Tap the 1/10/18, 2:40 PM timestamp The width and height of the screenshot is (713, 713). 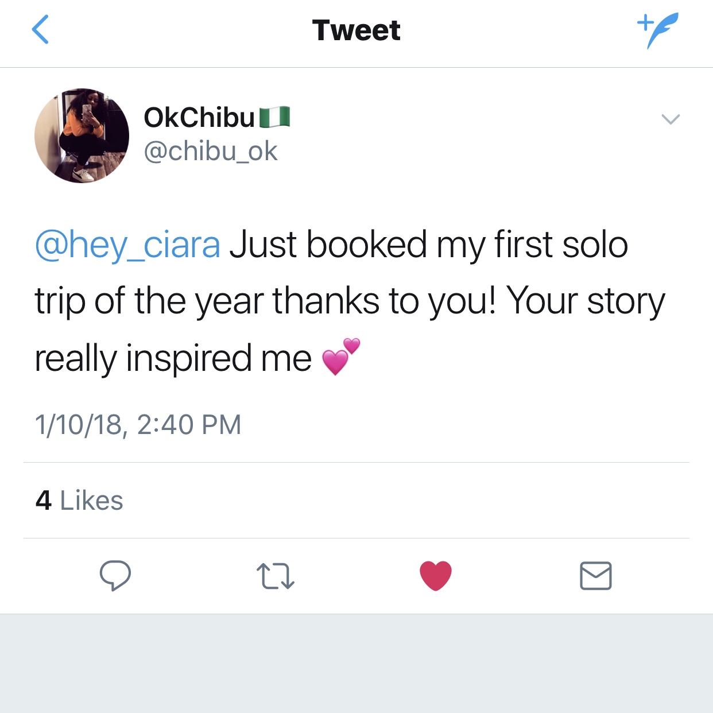138,425
